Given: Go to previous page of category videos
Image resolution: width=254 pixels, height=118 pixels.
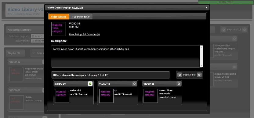Looking at the screenshot, I should (180, 75).
